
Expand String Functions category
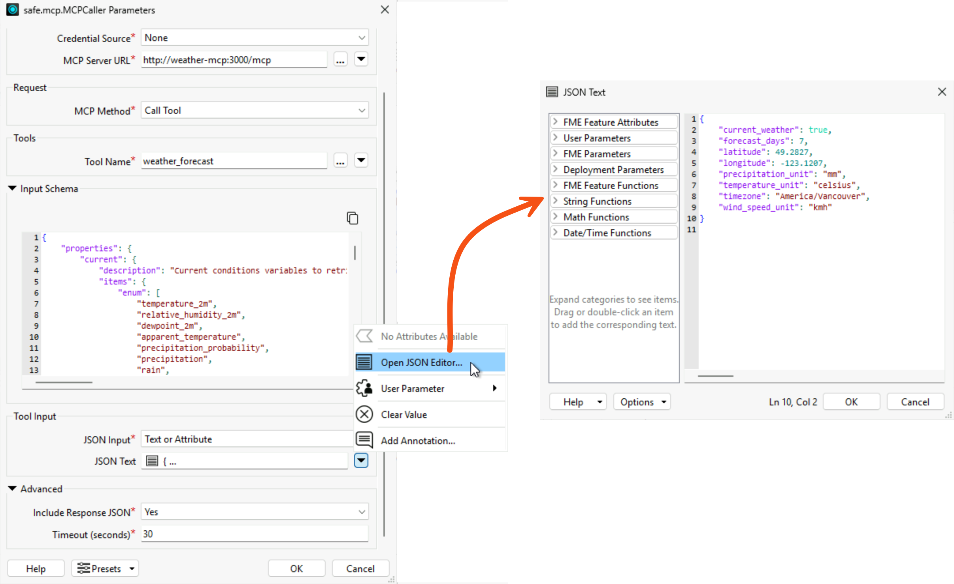coord(555,201)
